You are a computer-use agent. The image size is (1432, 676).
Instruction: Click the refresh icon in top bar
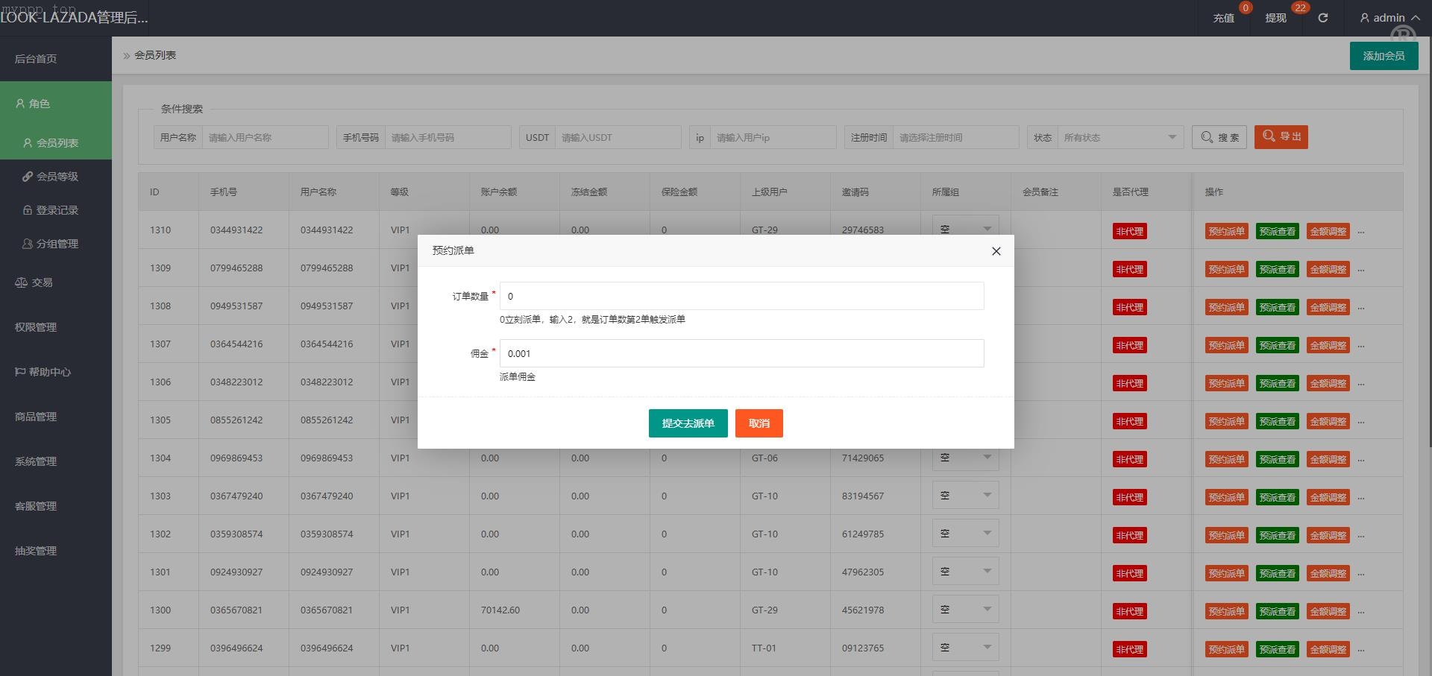[1322, 18]
